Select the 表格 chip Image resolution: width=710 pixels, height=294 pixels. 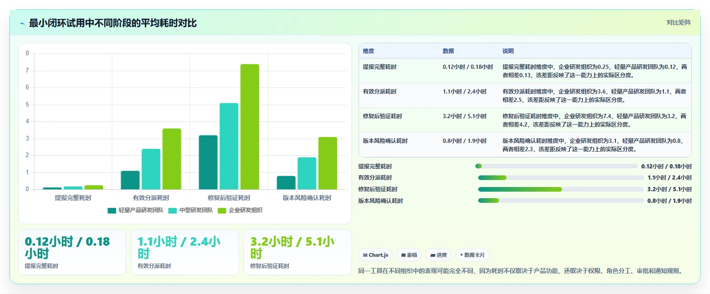point(409,255)
